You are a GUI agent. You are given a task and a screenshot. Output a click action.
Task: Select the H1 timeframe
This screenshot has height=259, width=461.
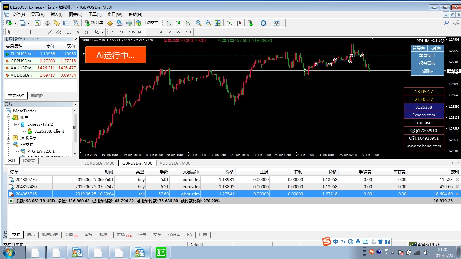point(151,32)
